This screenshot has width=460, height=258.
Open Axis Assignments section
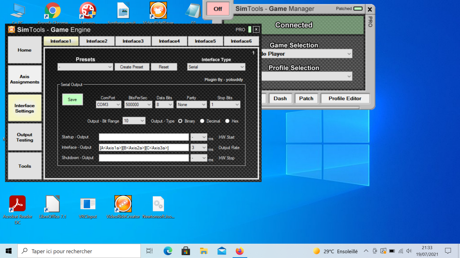click(25, 79)
